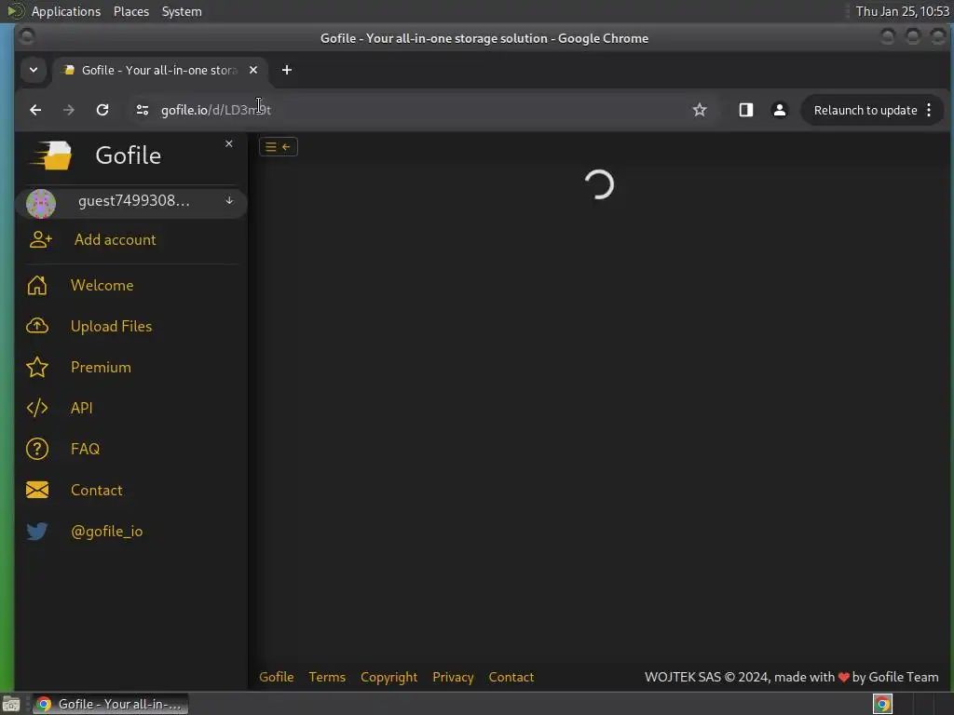
Task: Click footer Copyright link
Action: [388, 677]
